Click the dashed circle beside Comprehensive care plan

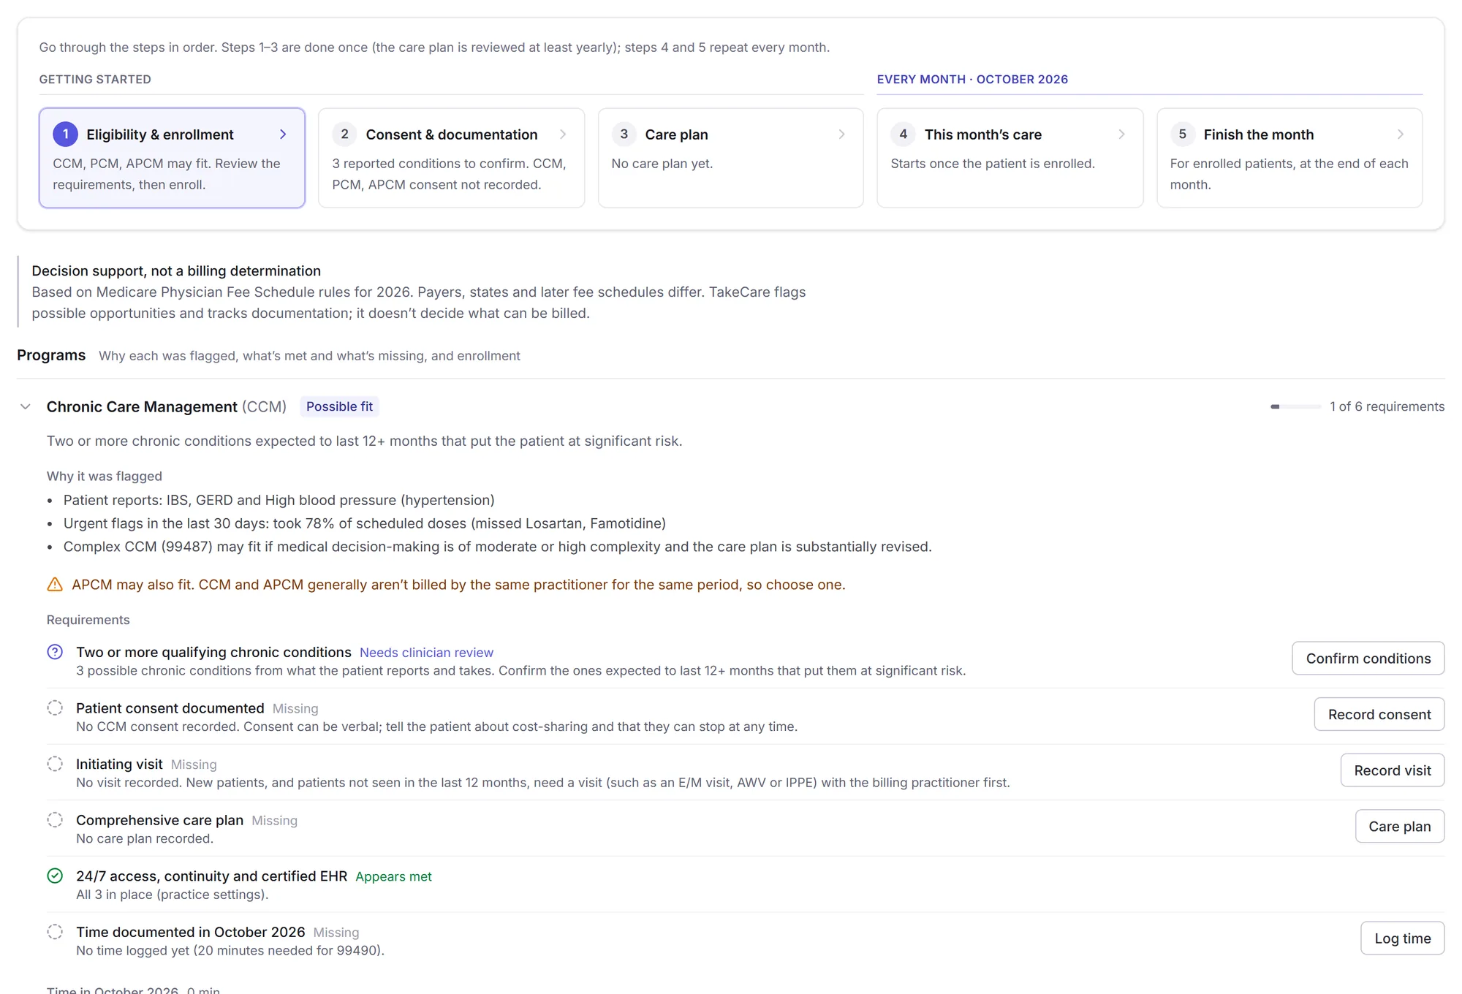[55, 820]
